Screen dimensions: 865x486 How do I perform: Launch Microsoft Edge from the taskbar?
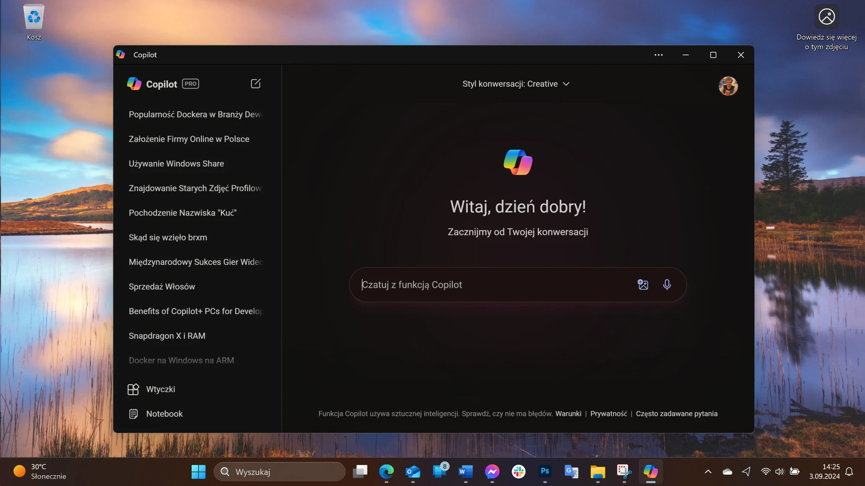[x=386, y=472]
